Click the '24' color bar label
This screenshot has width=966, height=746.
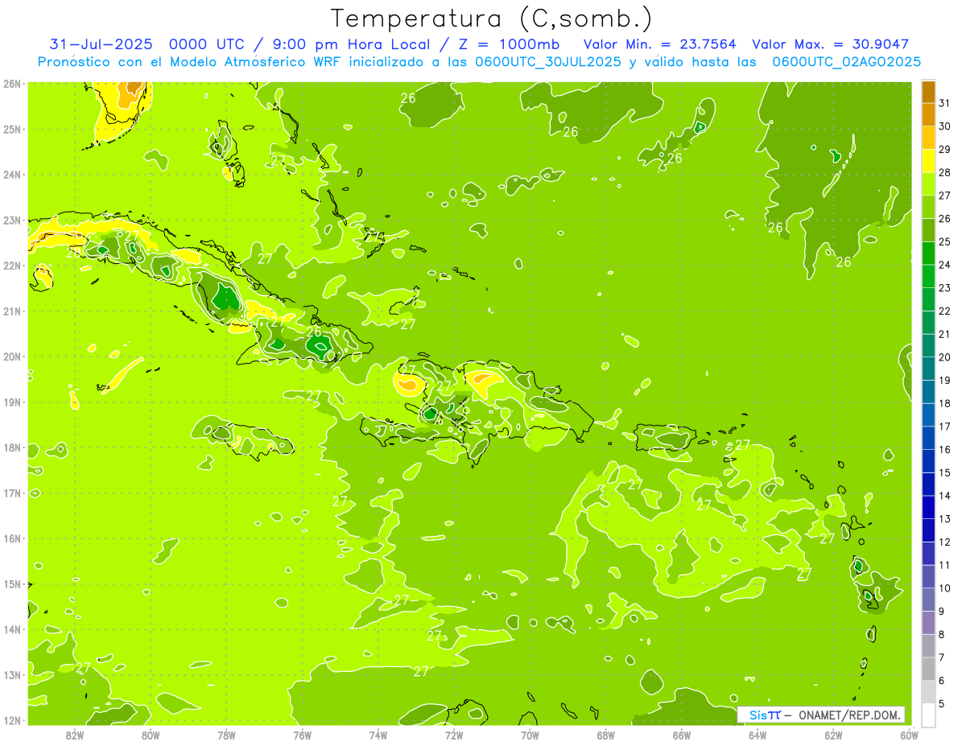click(945, 265)
